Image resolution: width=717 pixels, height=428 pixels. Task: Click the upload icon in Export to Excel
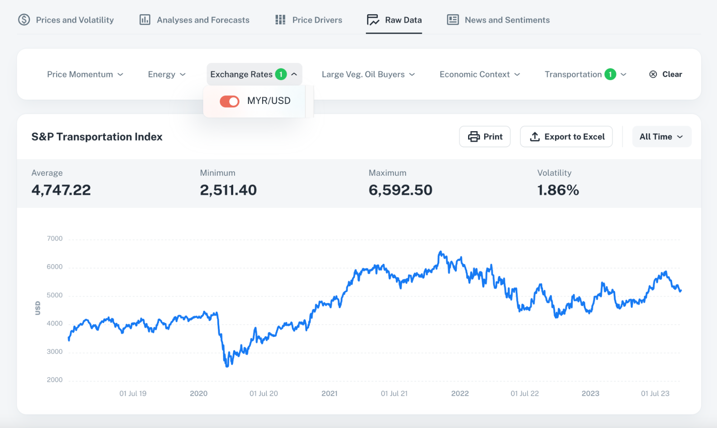click(x=535, y=137)
